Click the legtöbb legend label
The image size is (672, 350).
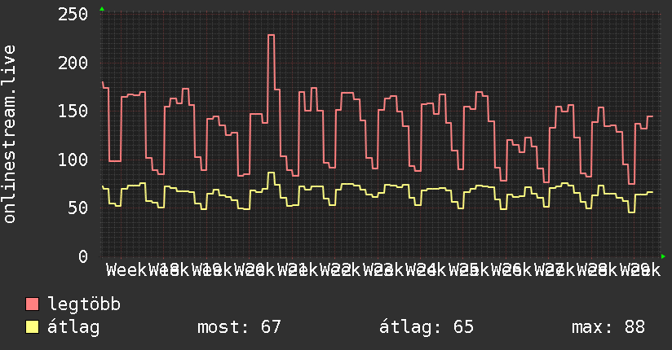click(84, 304)
